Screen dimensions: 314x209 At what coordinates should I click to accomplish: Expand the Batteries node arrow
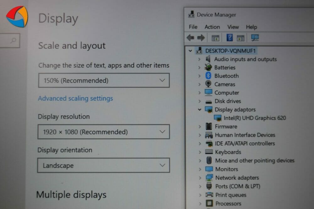coord(199,68)
